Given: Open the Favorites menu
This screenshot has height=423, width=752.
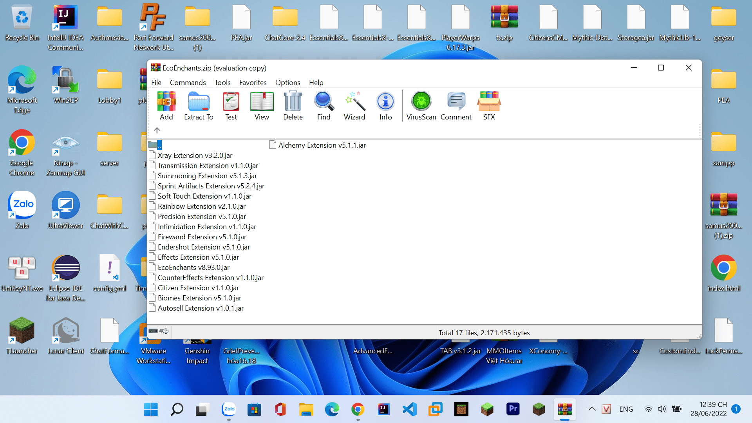Looking at the screenshot, I should click(253, 83).
